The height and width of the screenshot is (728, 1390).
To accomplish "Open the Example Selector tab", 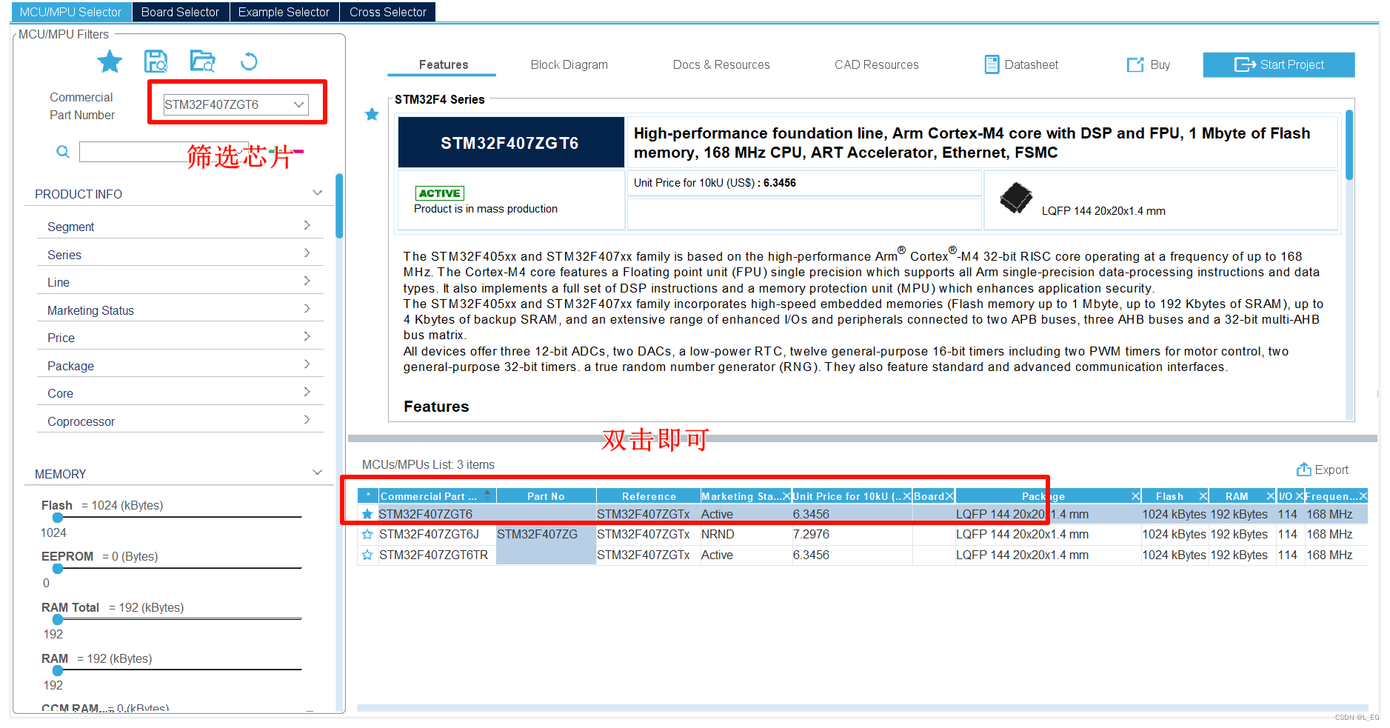I will (x=284, y=12).
